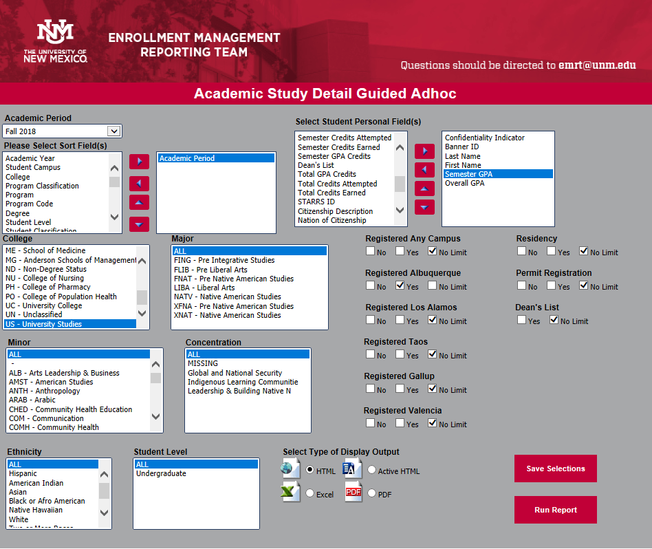The image size is (652, 549).
Task: Select MISSING concentration option
Action: (x=202, y=363)
